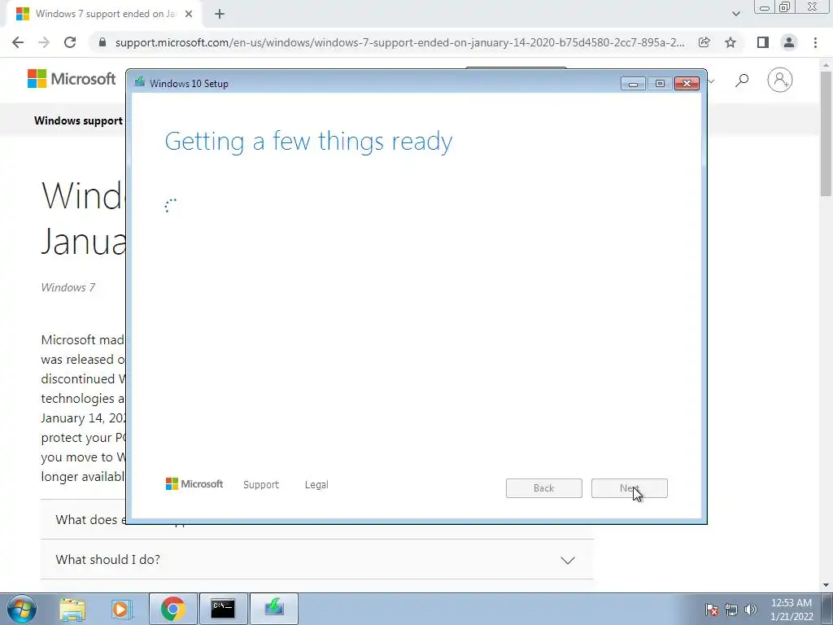This screenshot has height=625, width=833.
Task: Open Windows Media Player from taskbar
Action: point(122,610)
